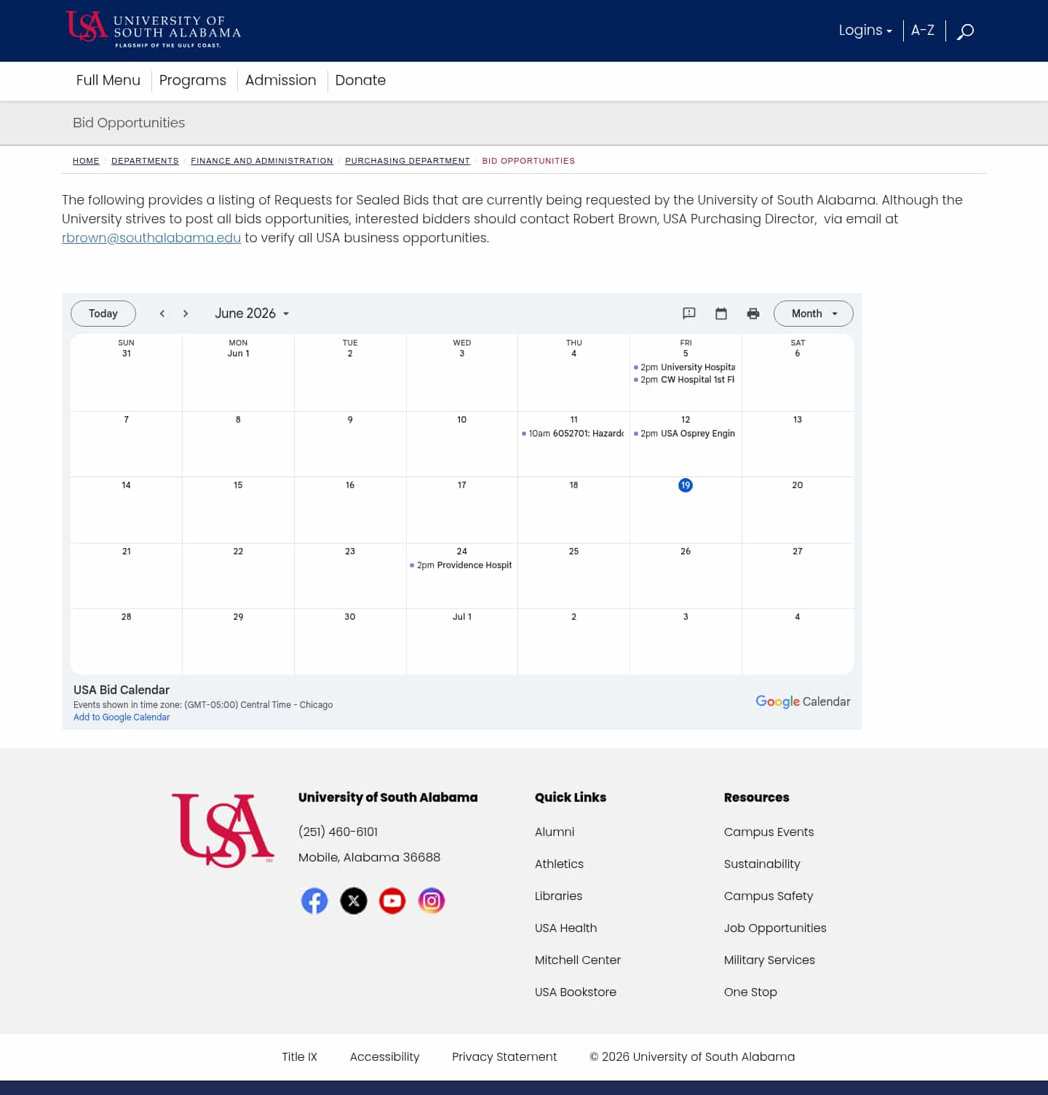Screen dimensions: 1048x1095
Task: Open the Mitchell Center quick link
Action: (578, 960)
